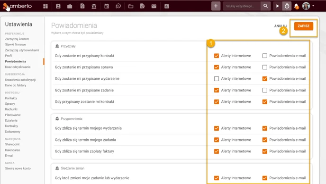Open Stawki firmowe settings

click(x=15, y=44)
